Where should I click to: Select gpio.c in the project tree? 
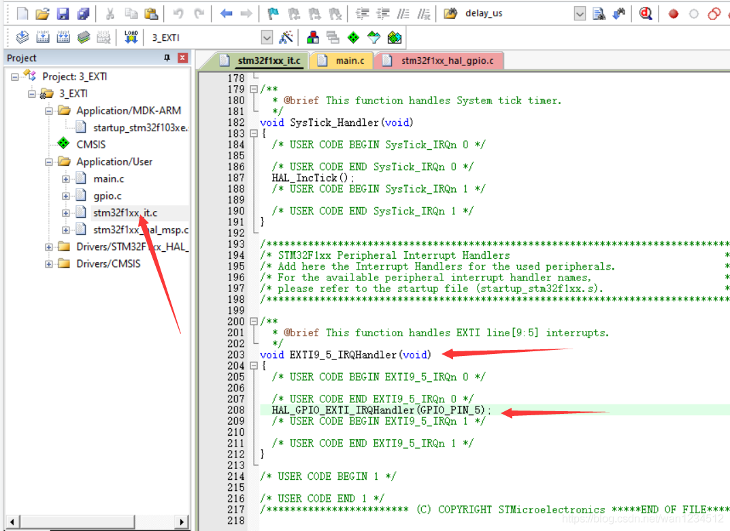107,196
